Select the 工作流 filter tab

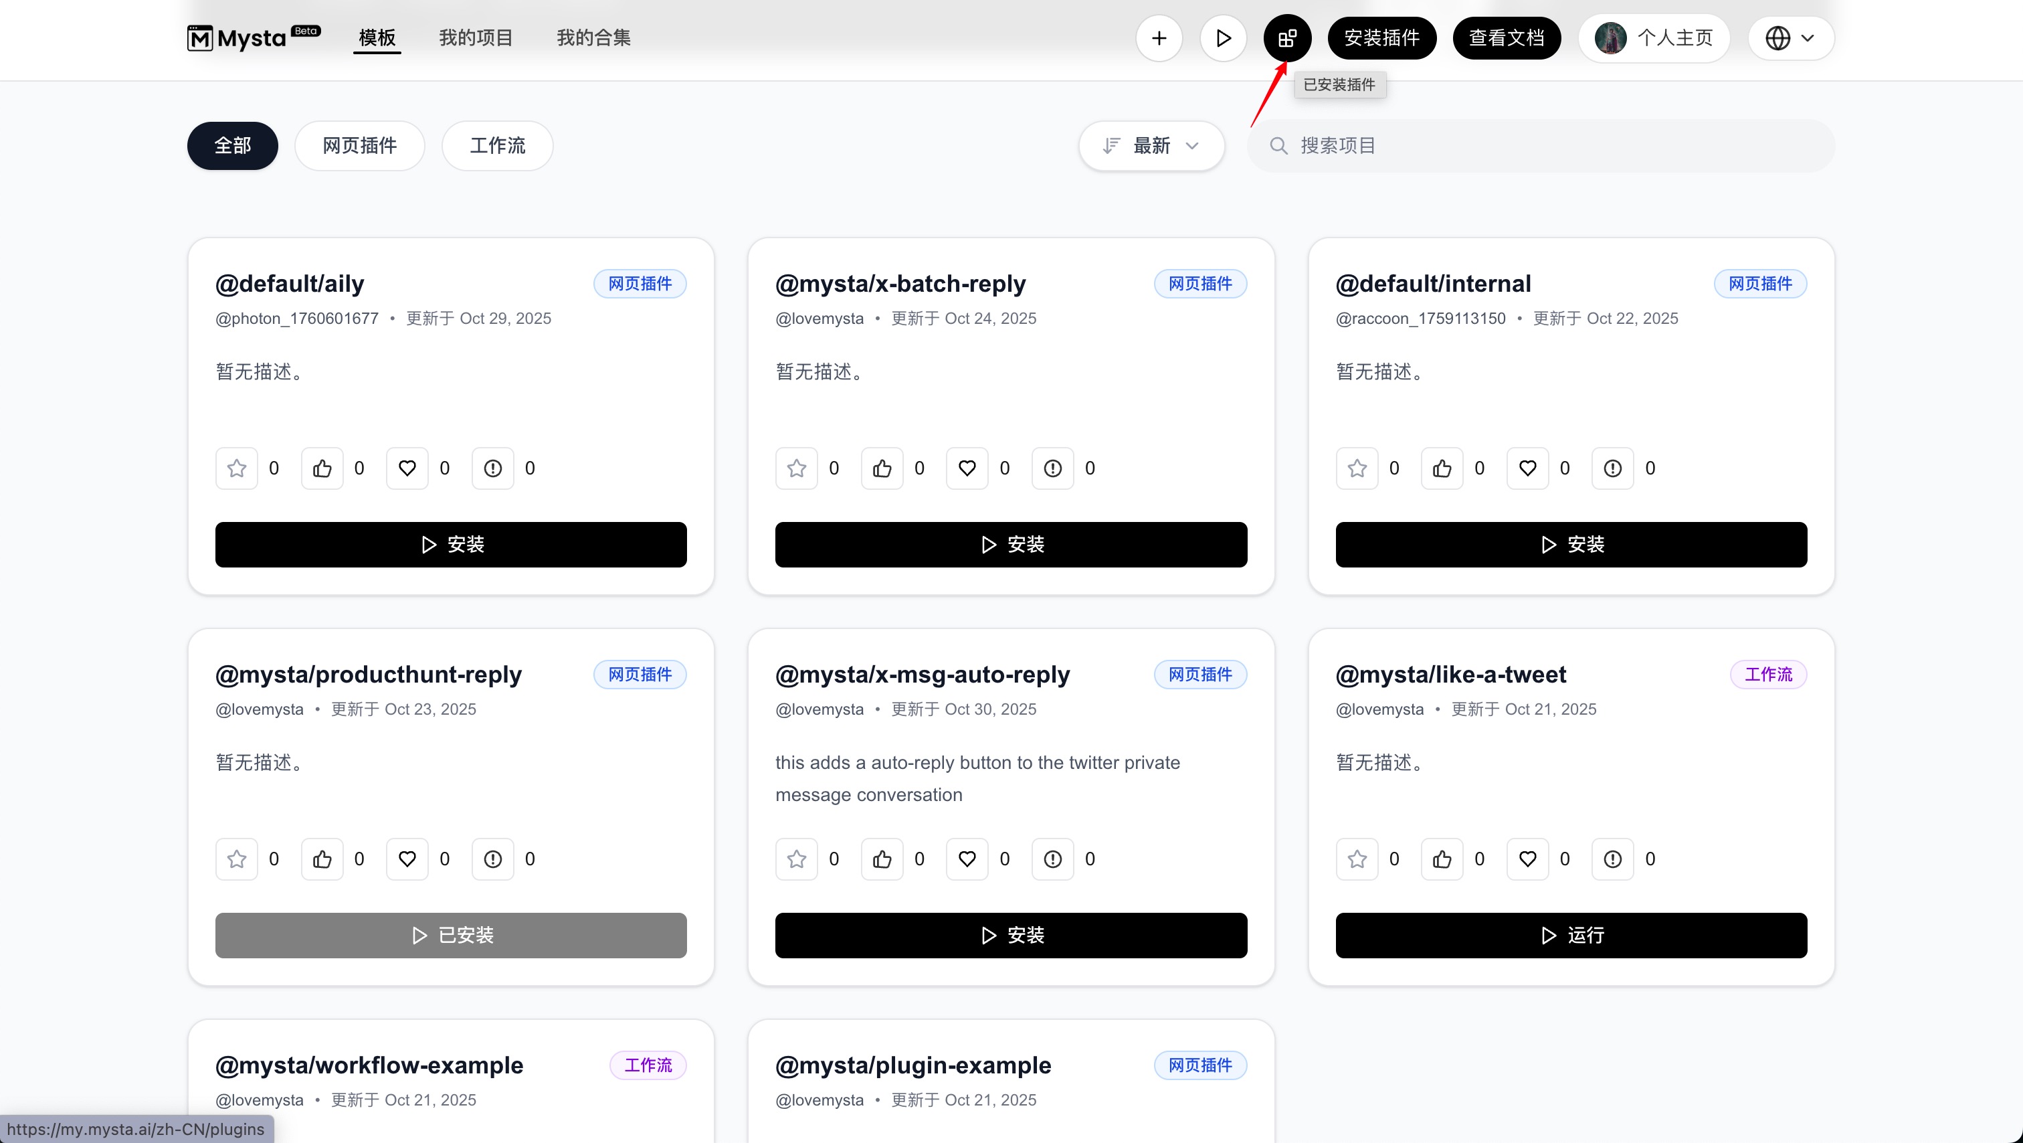[x=497, y=145]
